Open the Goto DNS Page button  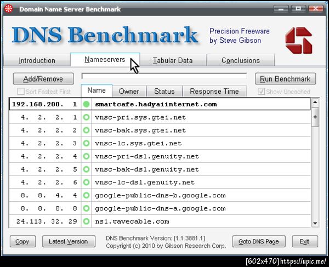(x=259, y=241)
